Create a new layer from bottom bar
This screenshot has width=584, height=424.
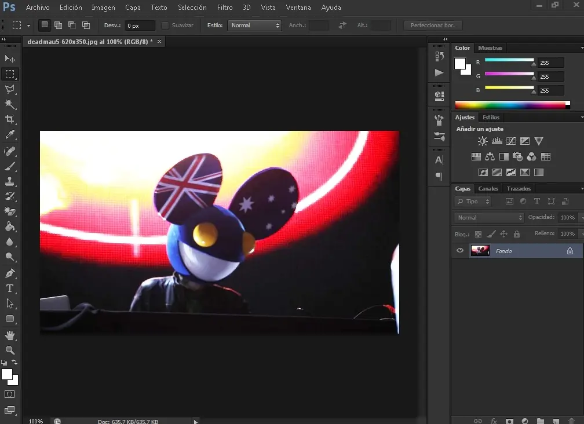(556, 421)
